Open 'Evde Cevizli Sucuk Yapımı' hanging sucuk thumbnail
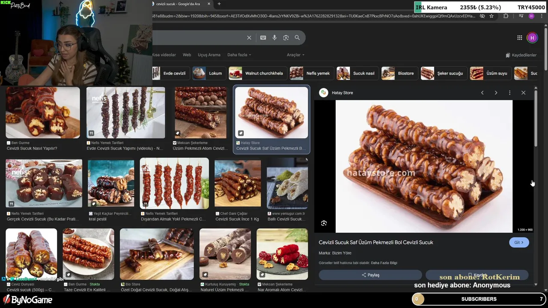Image resolution: width=548 pixels, height=308 pixels. point(125,113)
